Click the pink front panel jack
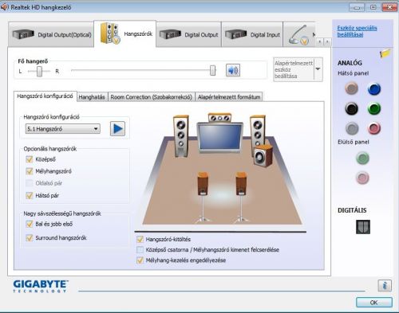 tap(362, 178)
